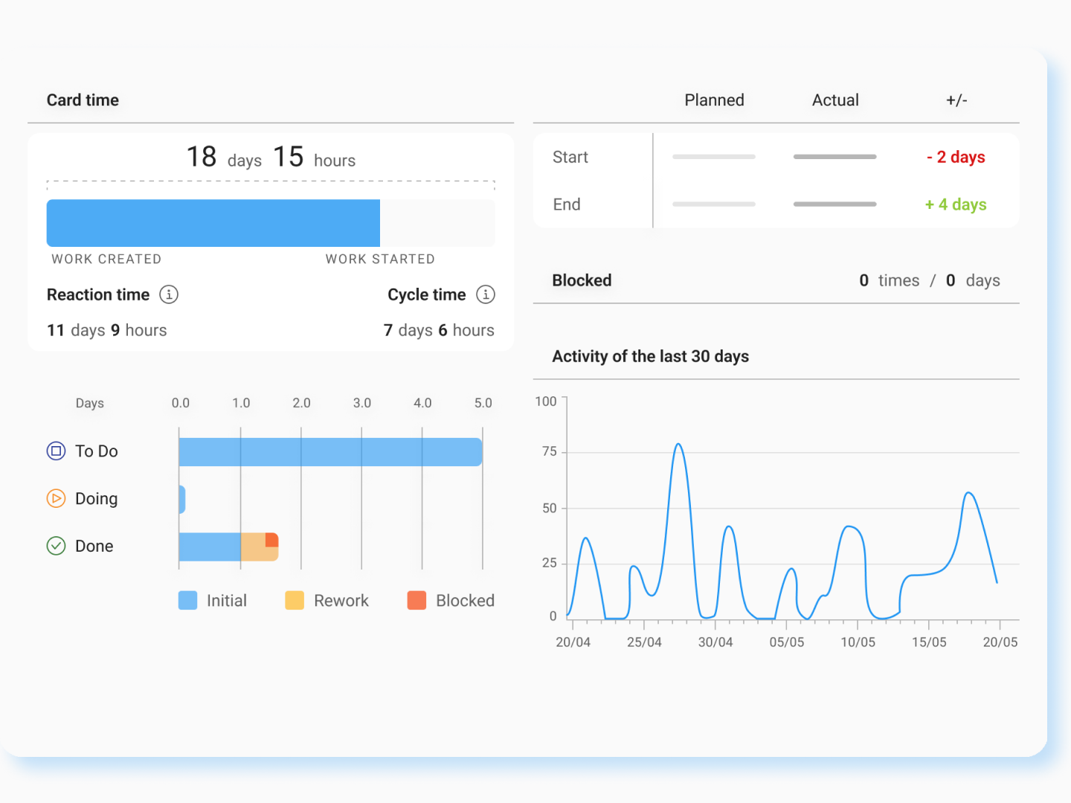The width and height of the screenshot is (1071, 803).
Task: Click the orange Rework segment in Done bar
Action: [x=254, y=548]
